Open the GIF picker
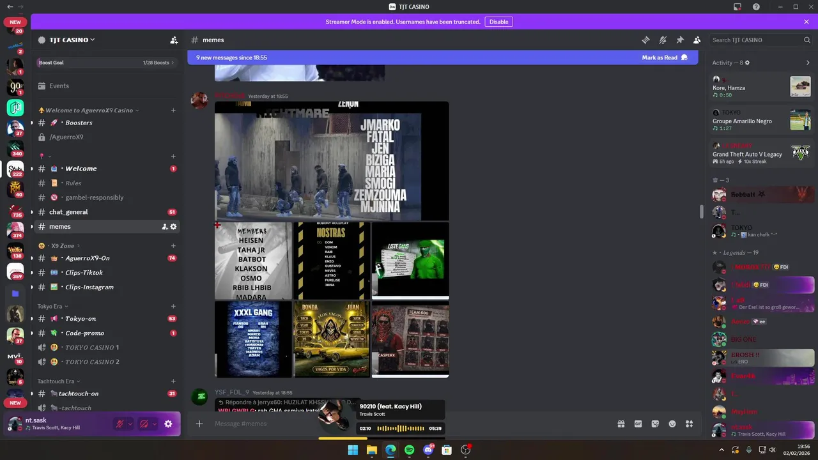The image size is (818, 460). coord(638,424)
